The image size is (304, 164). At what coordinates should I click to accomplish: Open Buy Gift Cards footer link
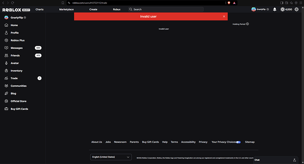point(150,142)
